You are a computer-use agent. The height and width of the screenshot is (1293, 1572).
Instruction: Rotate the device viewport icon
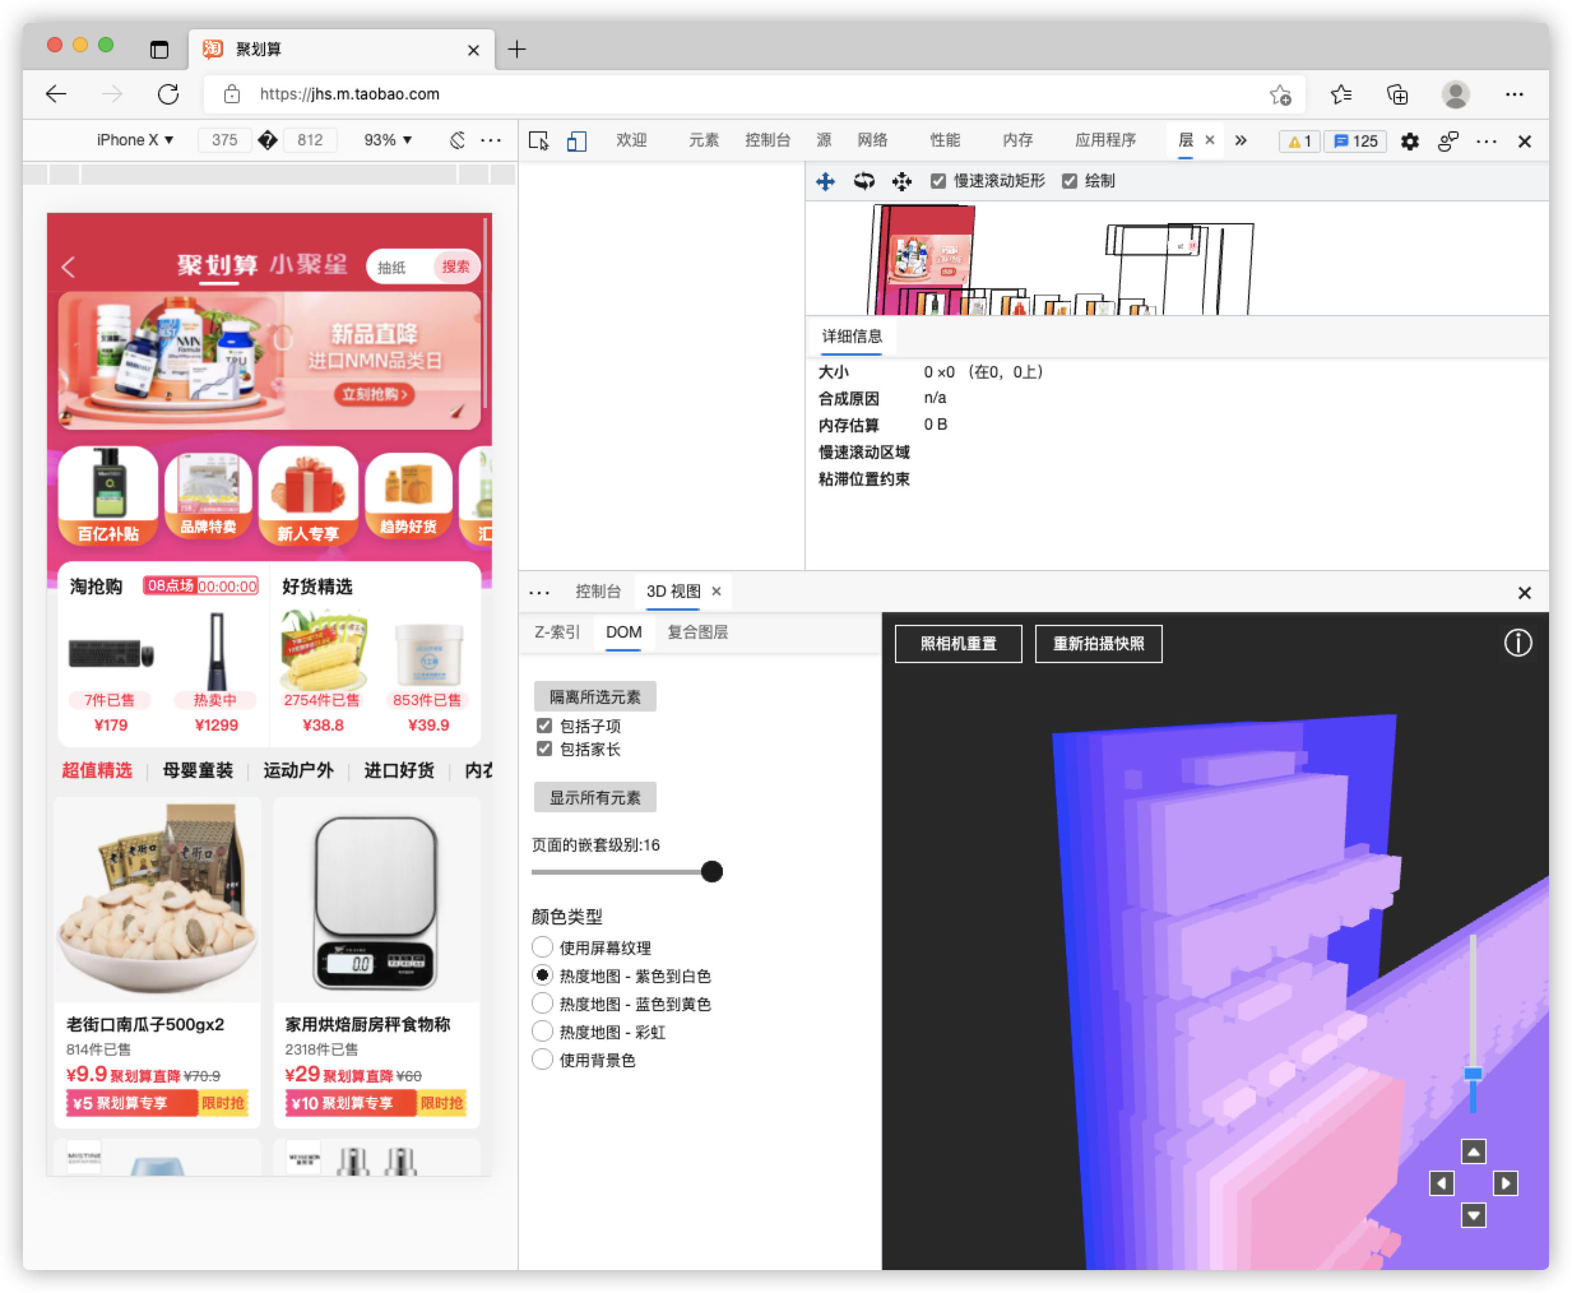point(457,140)
